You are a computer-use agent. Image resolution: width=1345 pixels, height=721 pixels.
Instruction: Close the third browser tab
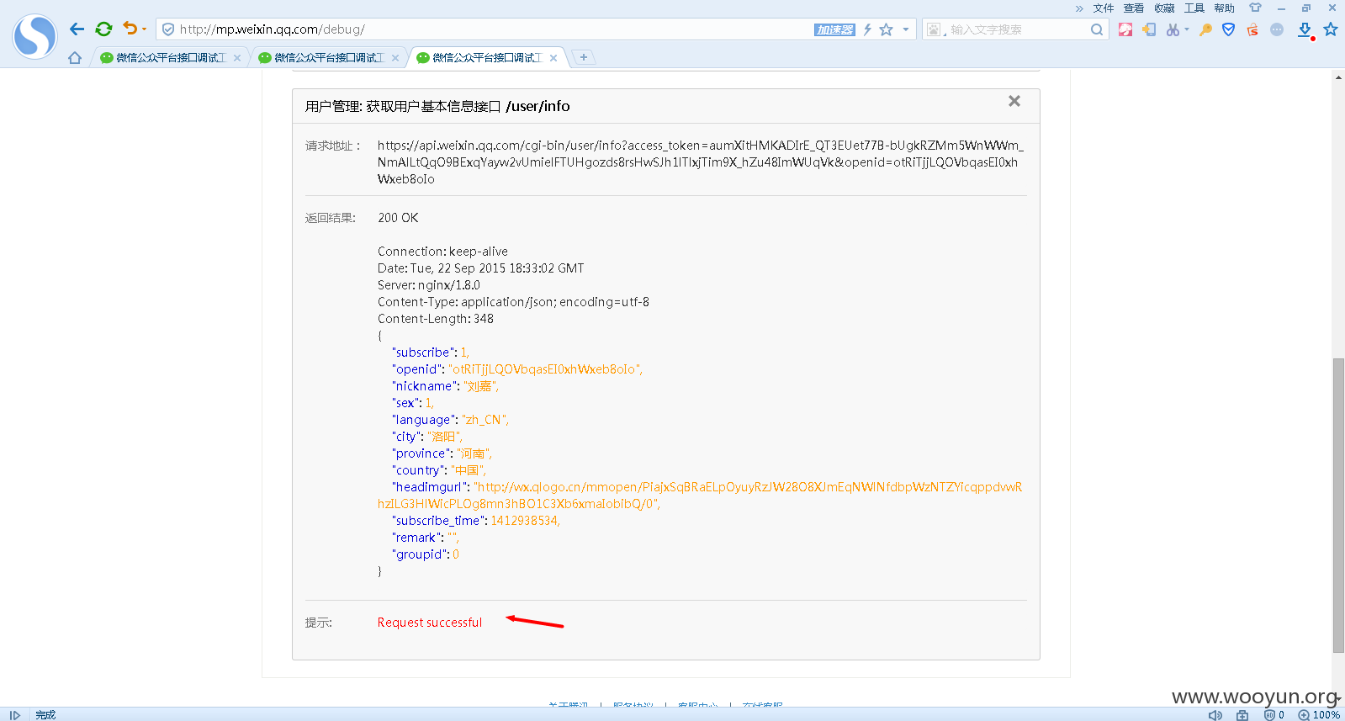553,58
